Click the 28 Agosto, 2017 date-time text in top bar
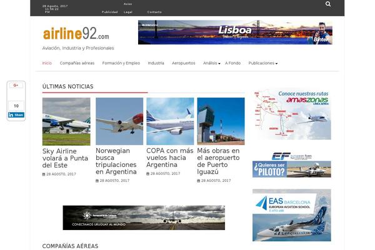Image resolution: width=375 pixels, height=250 pixels. 55,9
